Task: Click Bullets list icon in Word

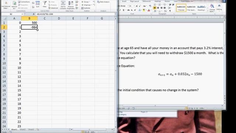Action: [155, 5]
